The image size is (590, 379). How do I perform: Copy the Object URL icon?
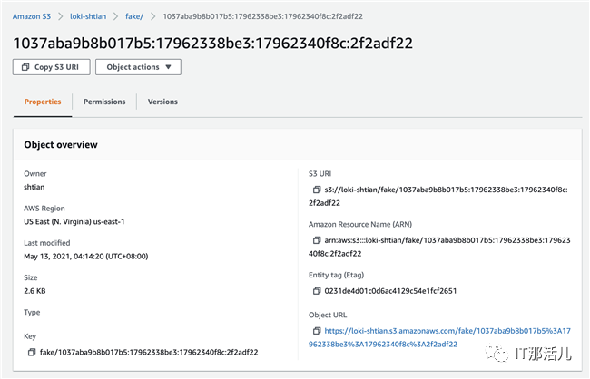click(x=317, y=331)
